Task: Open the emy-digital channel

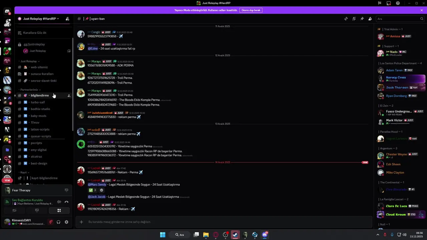Action: click(x=43, y=150)
